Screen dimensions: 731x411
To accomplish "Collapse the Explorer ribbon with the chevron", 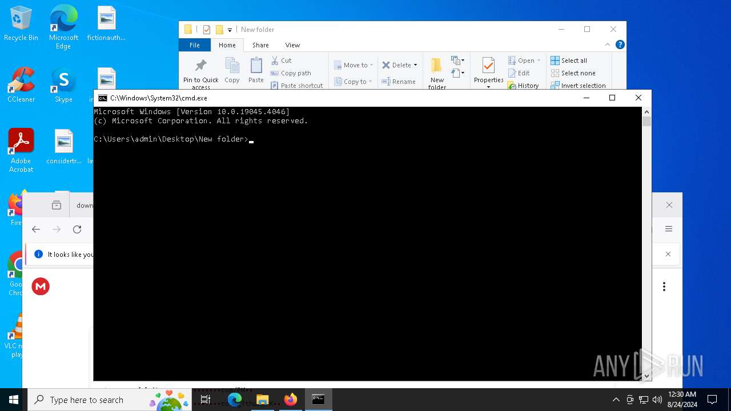I will pos(608,45).
